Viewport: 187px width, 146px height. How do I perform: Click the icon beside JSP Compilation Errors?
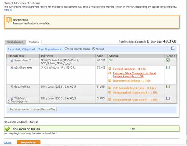(110, 88)
